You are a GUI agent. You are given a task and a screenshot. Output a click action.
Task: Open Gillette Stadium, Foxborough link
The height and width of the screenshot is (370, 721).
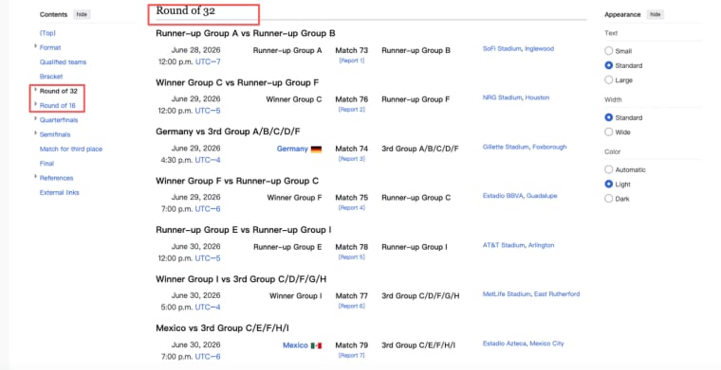525,148
